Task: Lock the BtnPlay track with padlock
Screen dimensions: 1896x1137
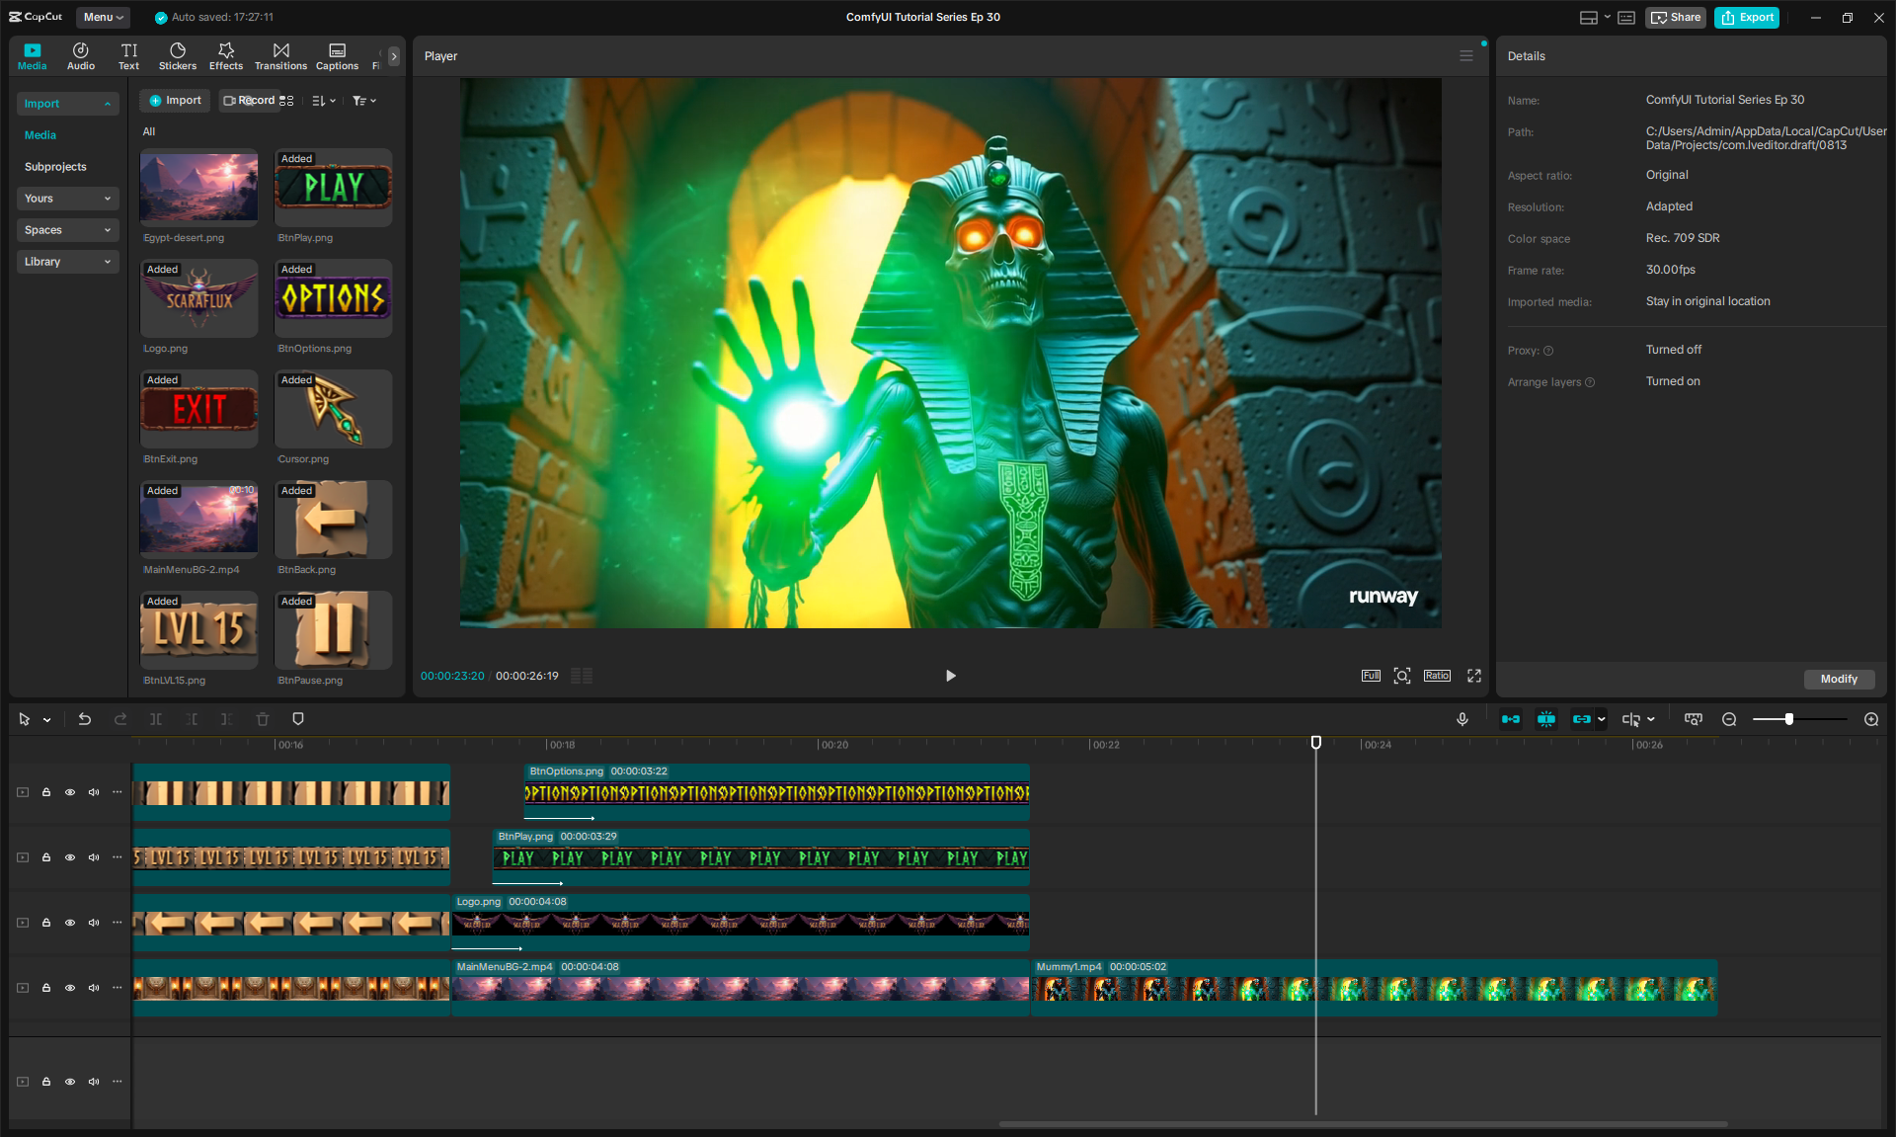Action: (46, 857)
